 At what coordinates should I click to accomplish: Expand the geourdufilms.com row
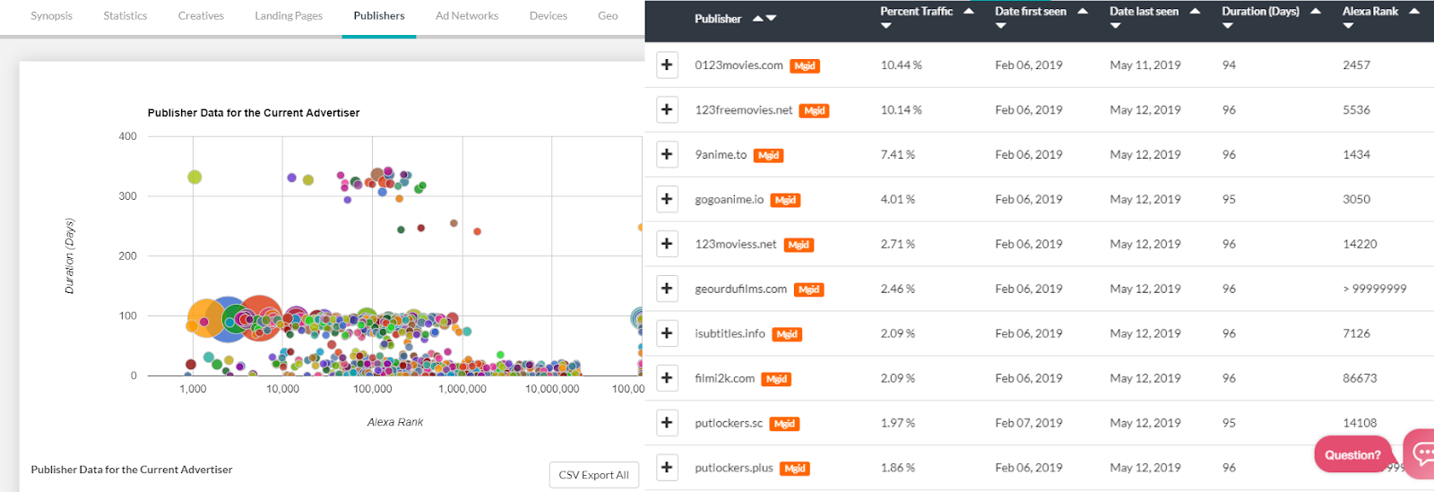[667, 289]
